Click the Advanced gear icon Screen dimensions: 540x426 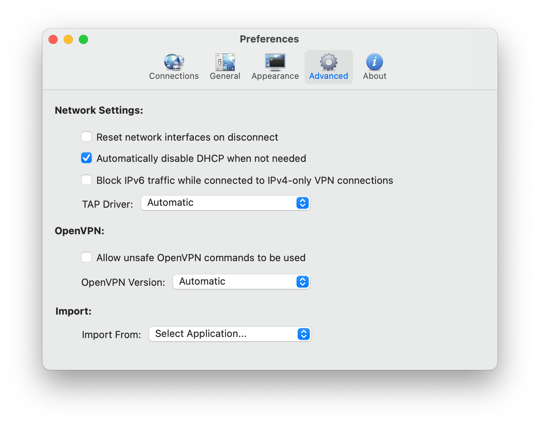[x=329, y=62]
